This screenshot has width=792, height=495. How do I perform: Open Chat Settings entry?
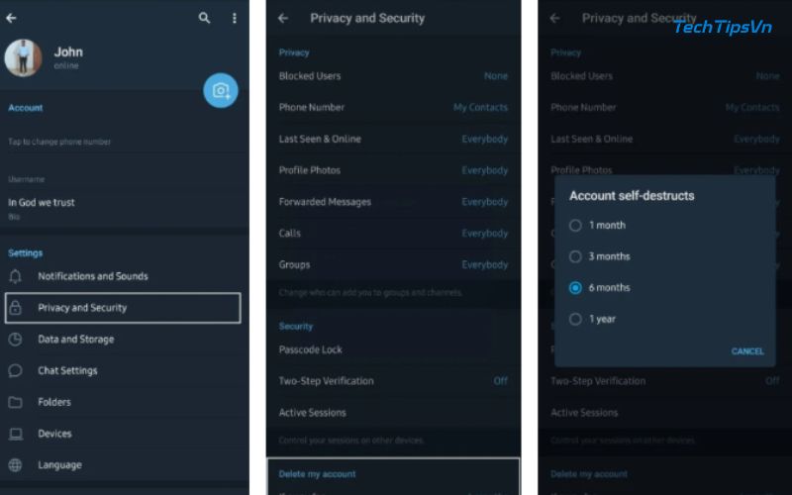point(125,370)
